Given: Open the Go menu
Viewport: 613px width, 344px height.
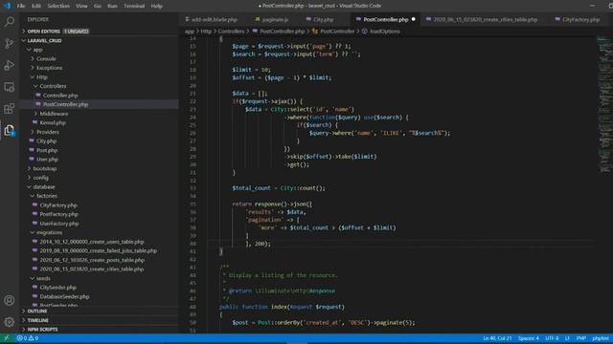Looking at the screenshot, I should (98, 6).
